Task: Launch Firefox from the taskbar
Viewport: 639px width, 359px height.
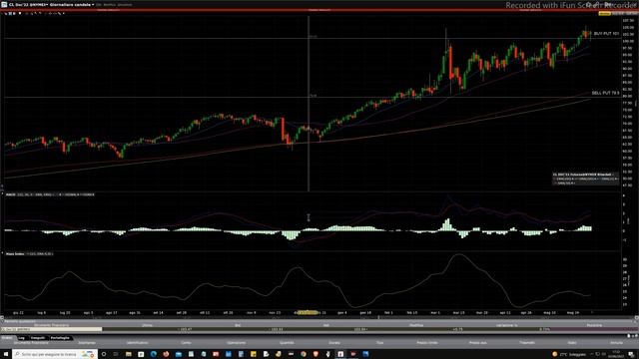Action: click(166, 354)
